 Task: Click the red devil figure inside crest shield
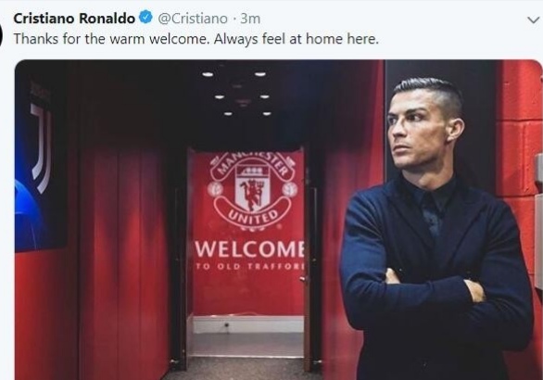pyautogui.click(x=252, y=194)
